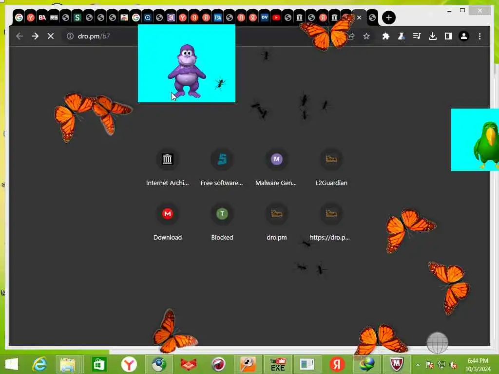Open the red fox taskbar app

[189, 364]
